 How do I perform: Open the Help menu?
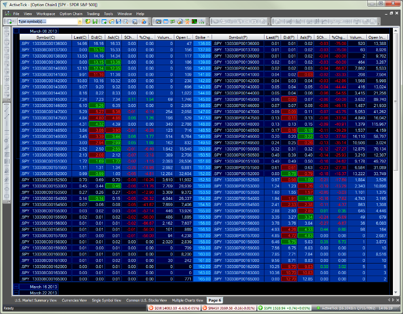click(x=140, y=14)
